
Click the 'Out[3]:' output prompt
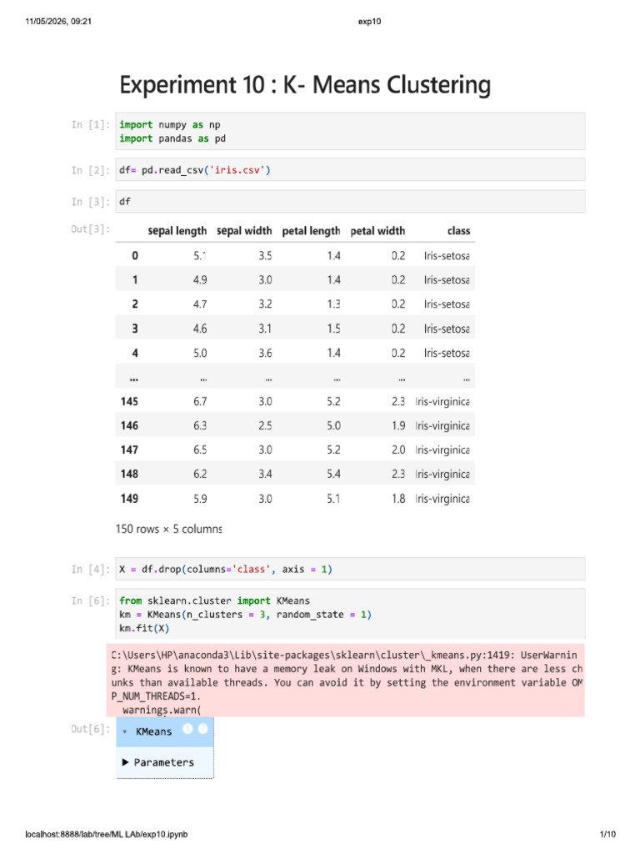tap(90, 229)
